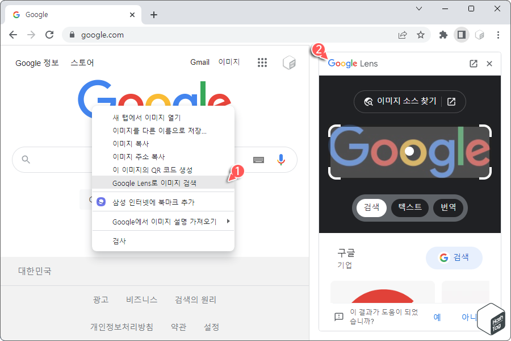Click the white focus dot on Lens image

click(409, 151)
